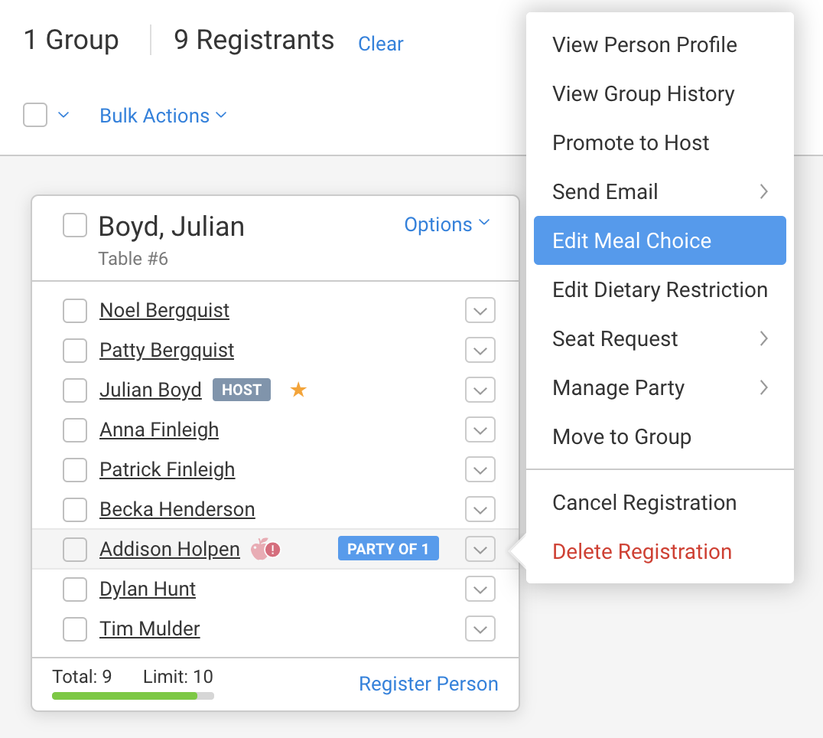Select Delete Registration in the menu
Screen dimensions: 823x738
pos(642,552)
